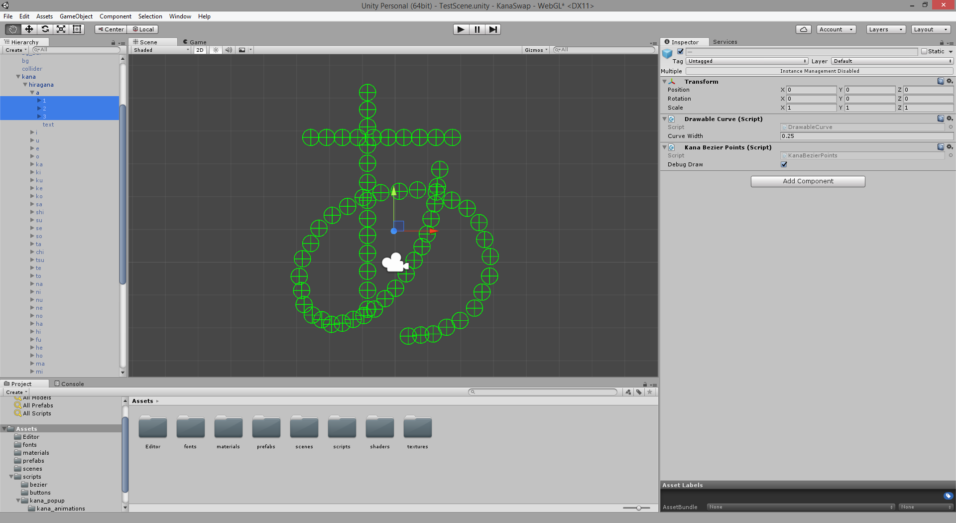Click the Play button

click(x=461, y=29)
